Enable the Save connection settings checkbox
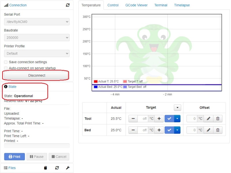The width and height of the screenshot is (231, 173). 5,62
